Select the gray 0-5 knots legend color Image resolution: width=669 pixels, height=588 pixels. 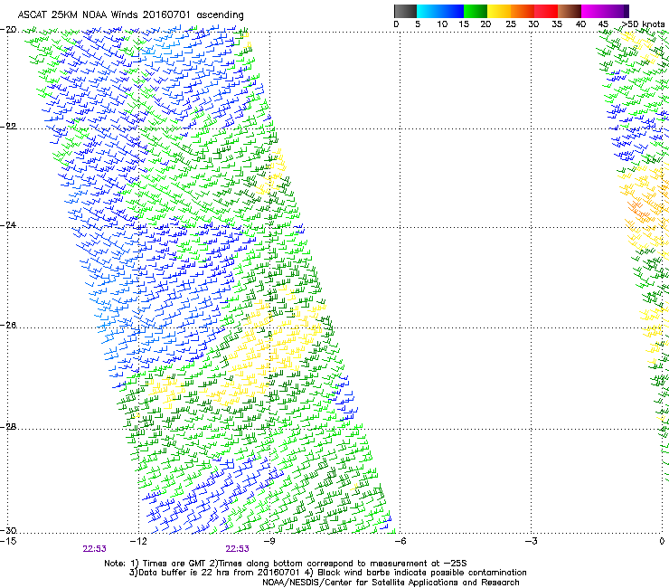click(x=405, y=11)
